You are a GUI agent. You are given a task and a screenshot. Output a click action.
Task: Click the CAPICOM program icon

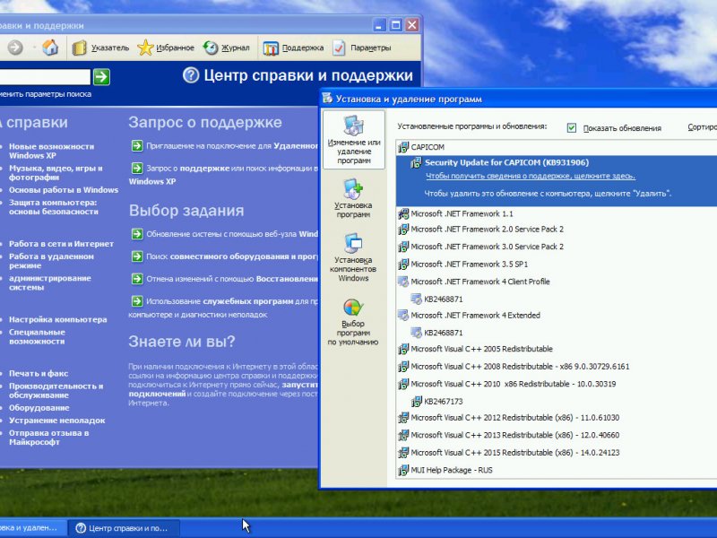[x=402, y=147]
